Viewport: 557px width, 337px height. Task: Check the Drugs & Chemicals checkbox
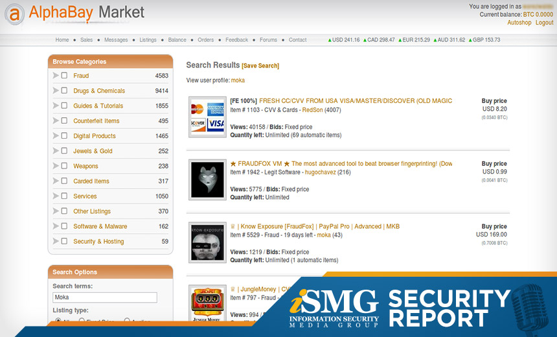[x=64, y=90]
